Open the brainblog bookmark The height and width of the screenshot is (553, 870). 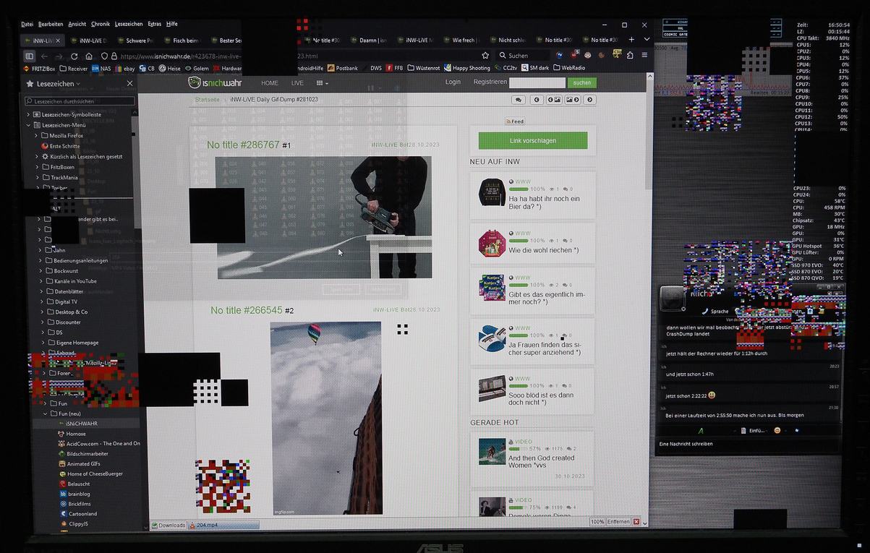74,494
